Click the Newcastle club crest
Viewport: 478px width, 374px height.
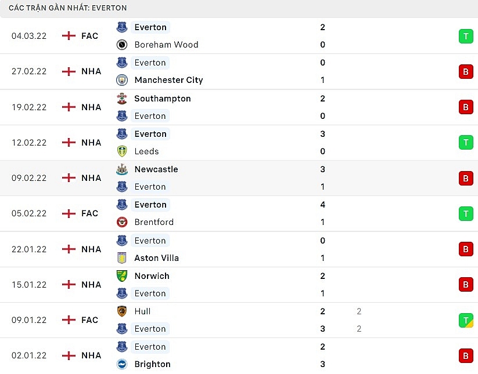[122, 169]
